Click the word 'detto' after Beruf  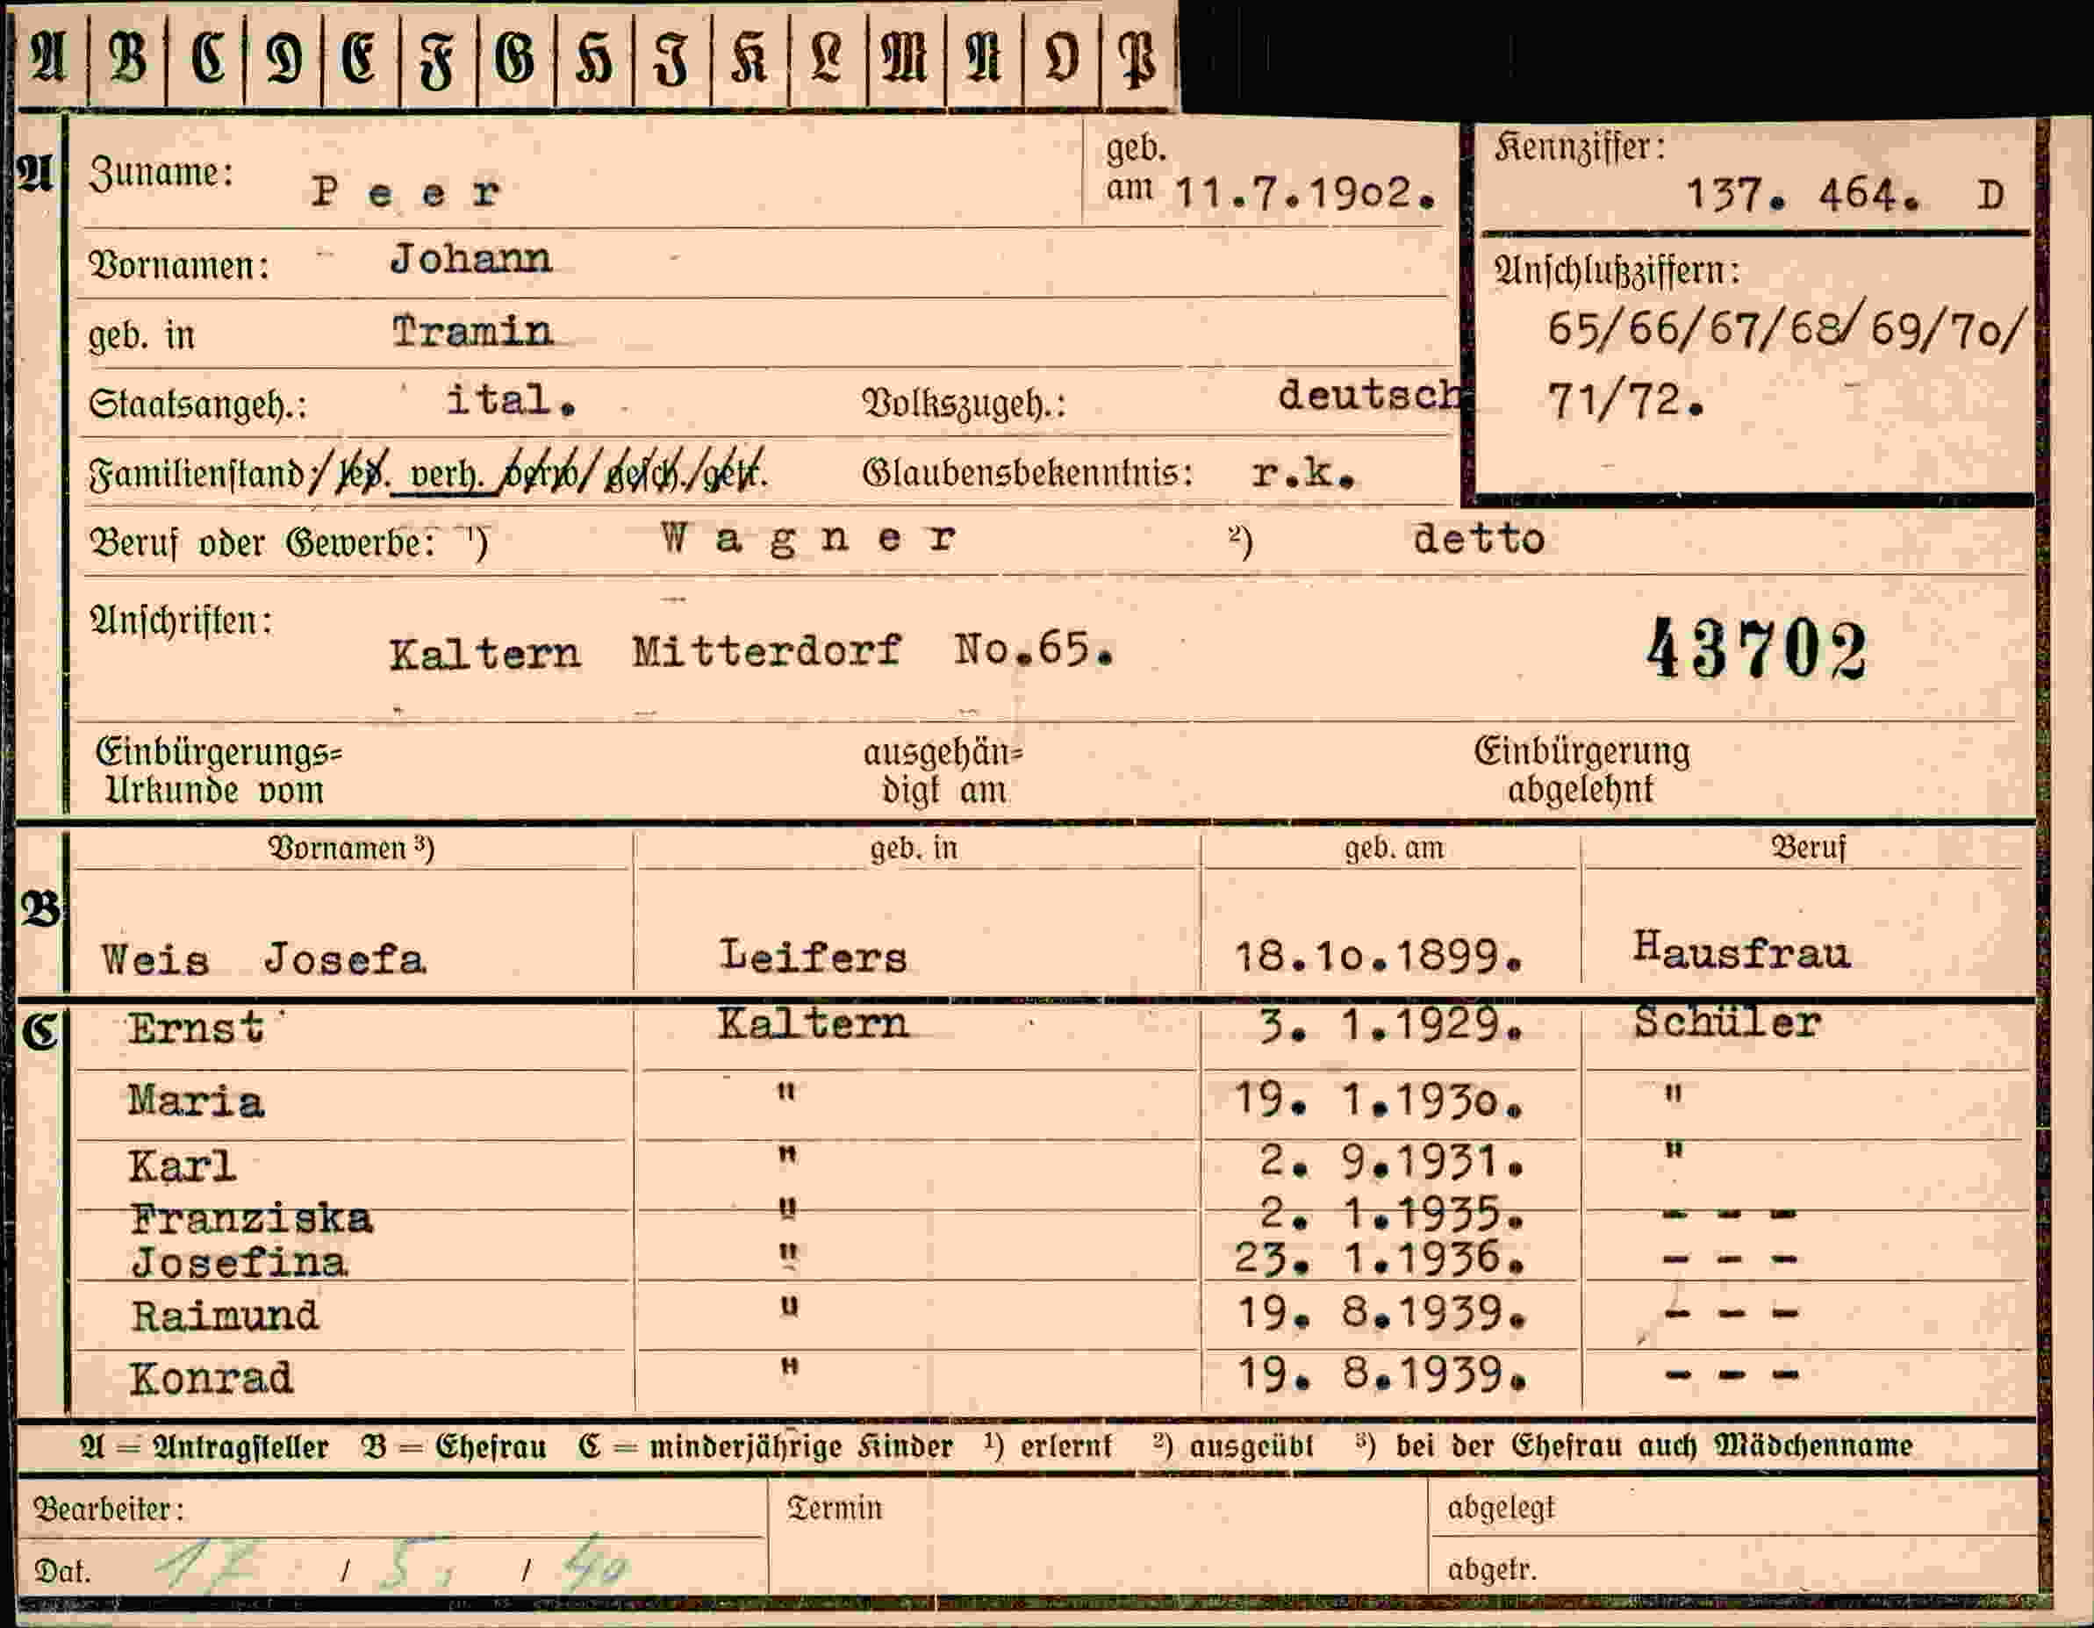click(x=1479, y=539)
